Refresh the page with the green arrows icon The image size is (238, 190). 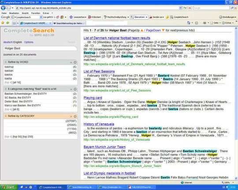tap(185, 8)
